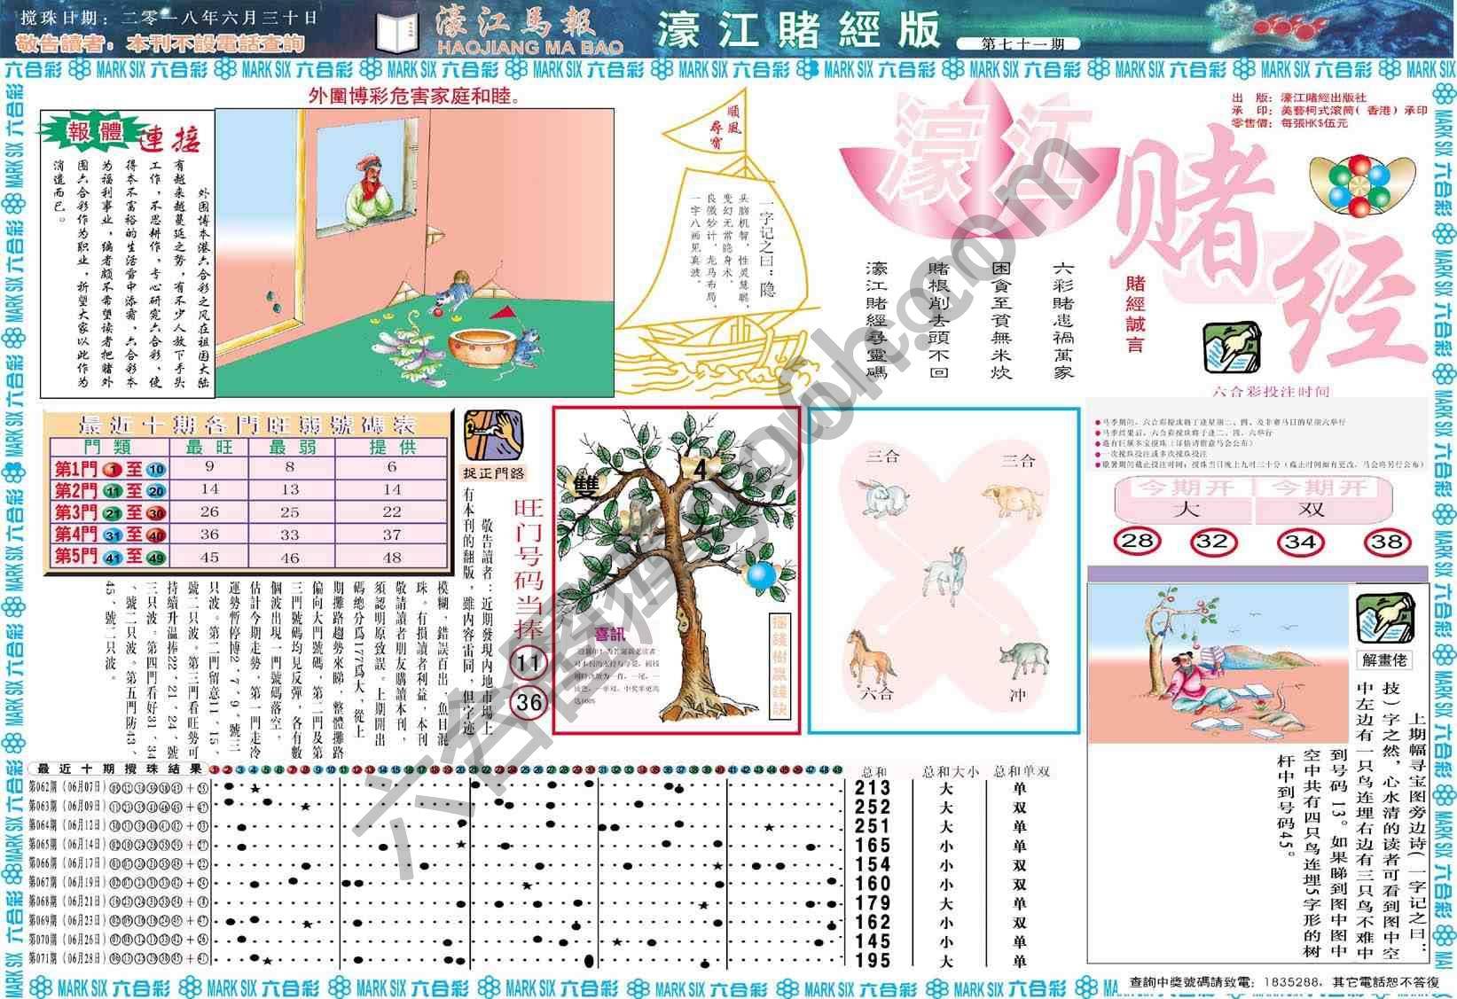
Task: Click the hand-with-key icon above 捉正門路
Action: click(x=493, y=434)
